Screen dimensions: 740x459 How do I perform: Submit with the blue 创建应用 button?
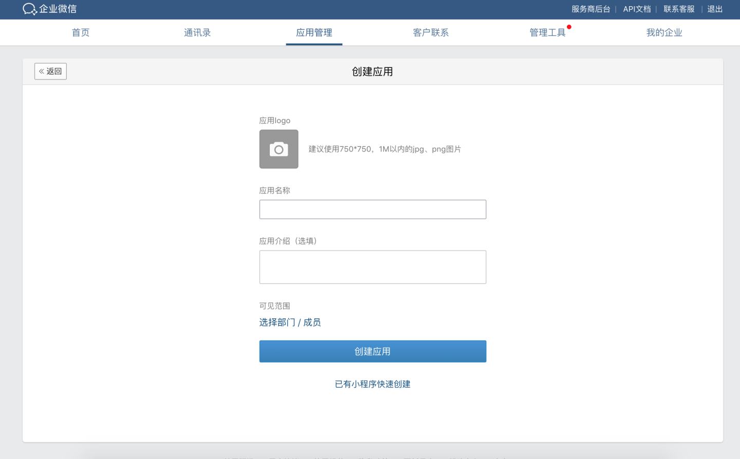pos(373,352)
